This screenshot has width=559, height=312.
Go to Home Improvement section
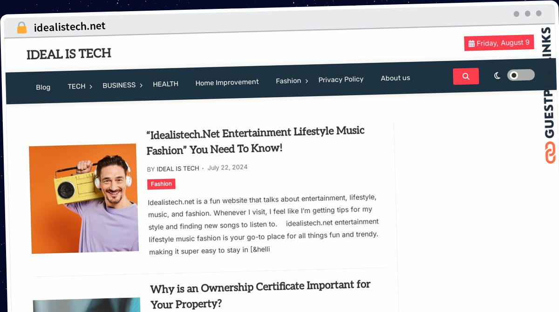click(x=227, y=82)
